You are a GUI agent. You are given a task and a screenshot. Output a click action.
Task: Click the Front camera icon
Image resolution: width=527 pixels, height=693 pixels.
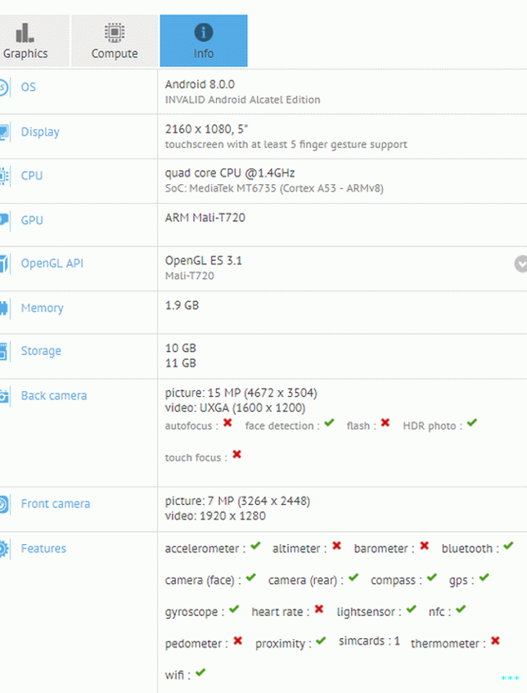coord(4,504)
